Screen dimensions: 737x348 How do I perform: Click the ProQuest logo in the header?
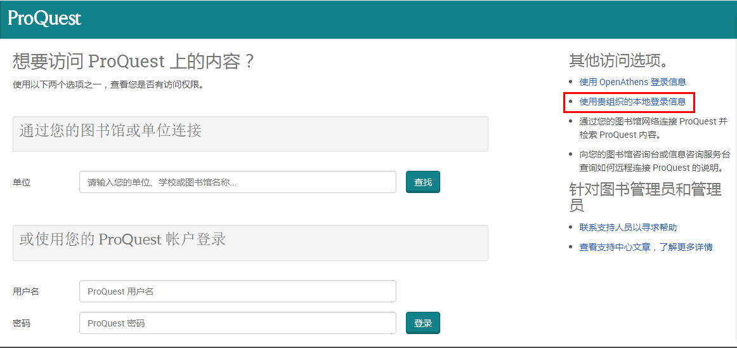(44, 18)
